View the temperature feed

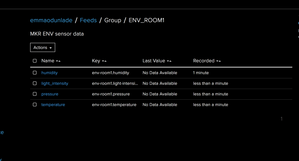(53, 105)
